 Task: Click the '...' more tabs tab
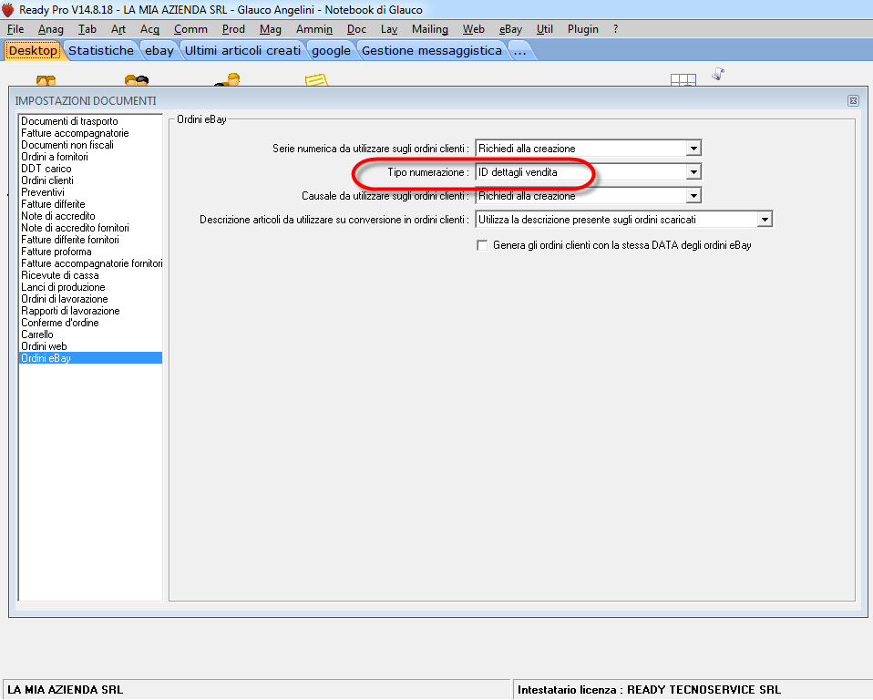click(x=520, y=51)
